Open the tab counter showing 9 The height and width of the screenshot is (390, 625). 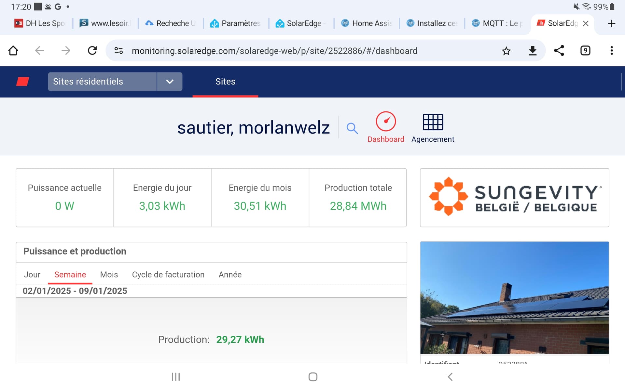click(585, 51)
